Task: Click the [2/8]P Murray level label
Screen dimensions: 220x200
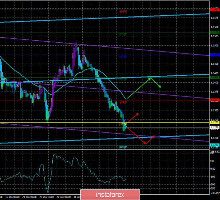Action: point(123,102)
